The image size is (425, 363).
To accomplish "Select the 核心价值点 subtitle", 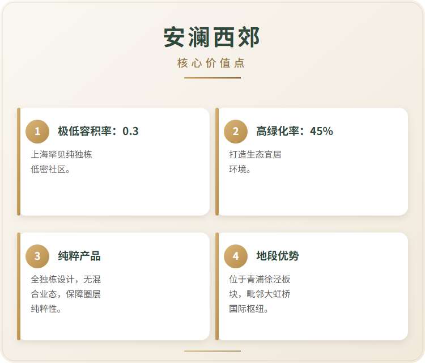I will (x=211, y=63).
